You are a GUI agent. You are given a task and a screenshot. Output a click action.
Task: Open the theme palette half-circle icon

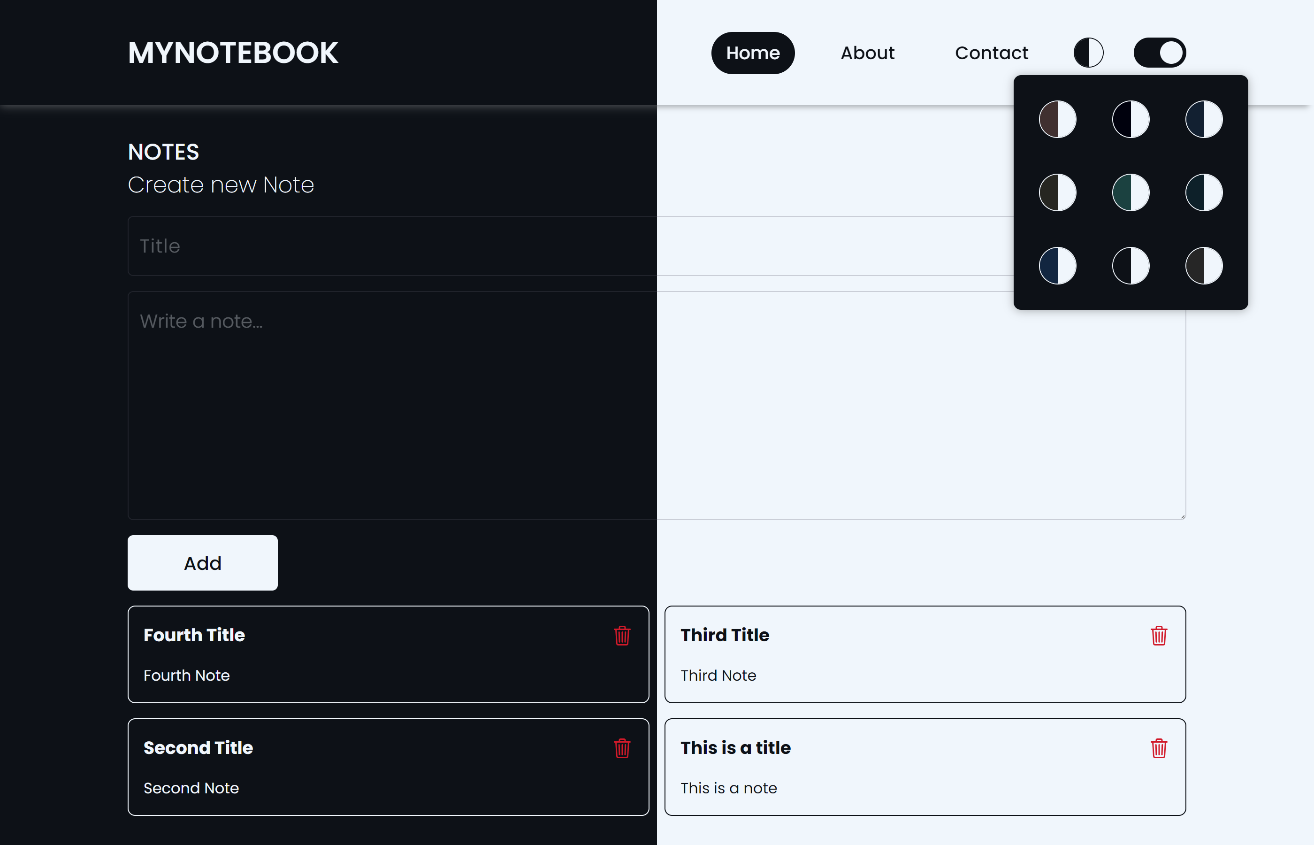pyautogui.click(x=1088, y=53)
